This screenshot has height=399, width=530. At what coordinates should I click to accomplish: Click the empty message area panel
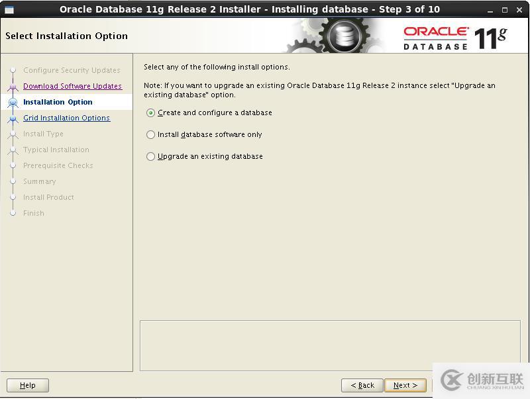click(x=330, y=345)
